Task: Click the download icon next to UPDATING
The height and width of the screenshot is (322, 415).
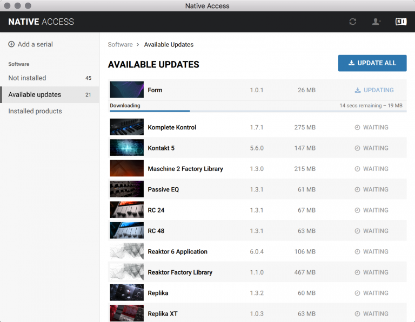Action: [x=358, y=90]
